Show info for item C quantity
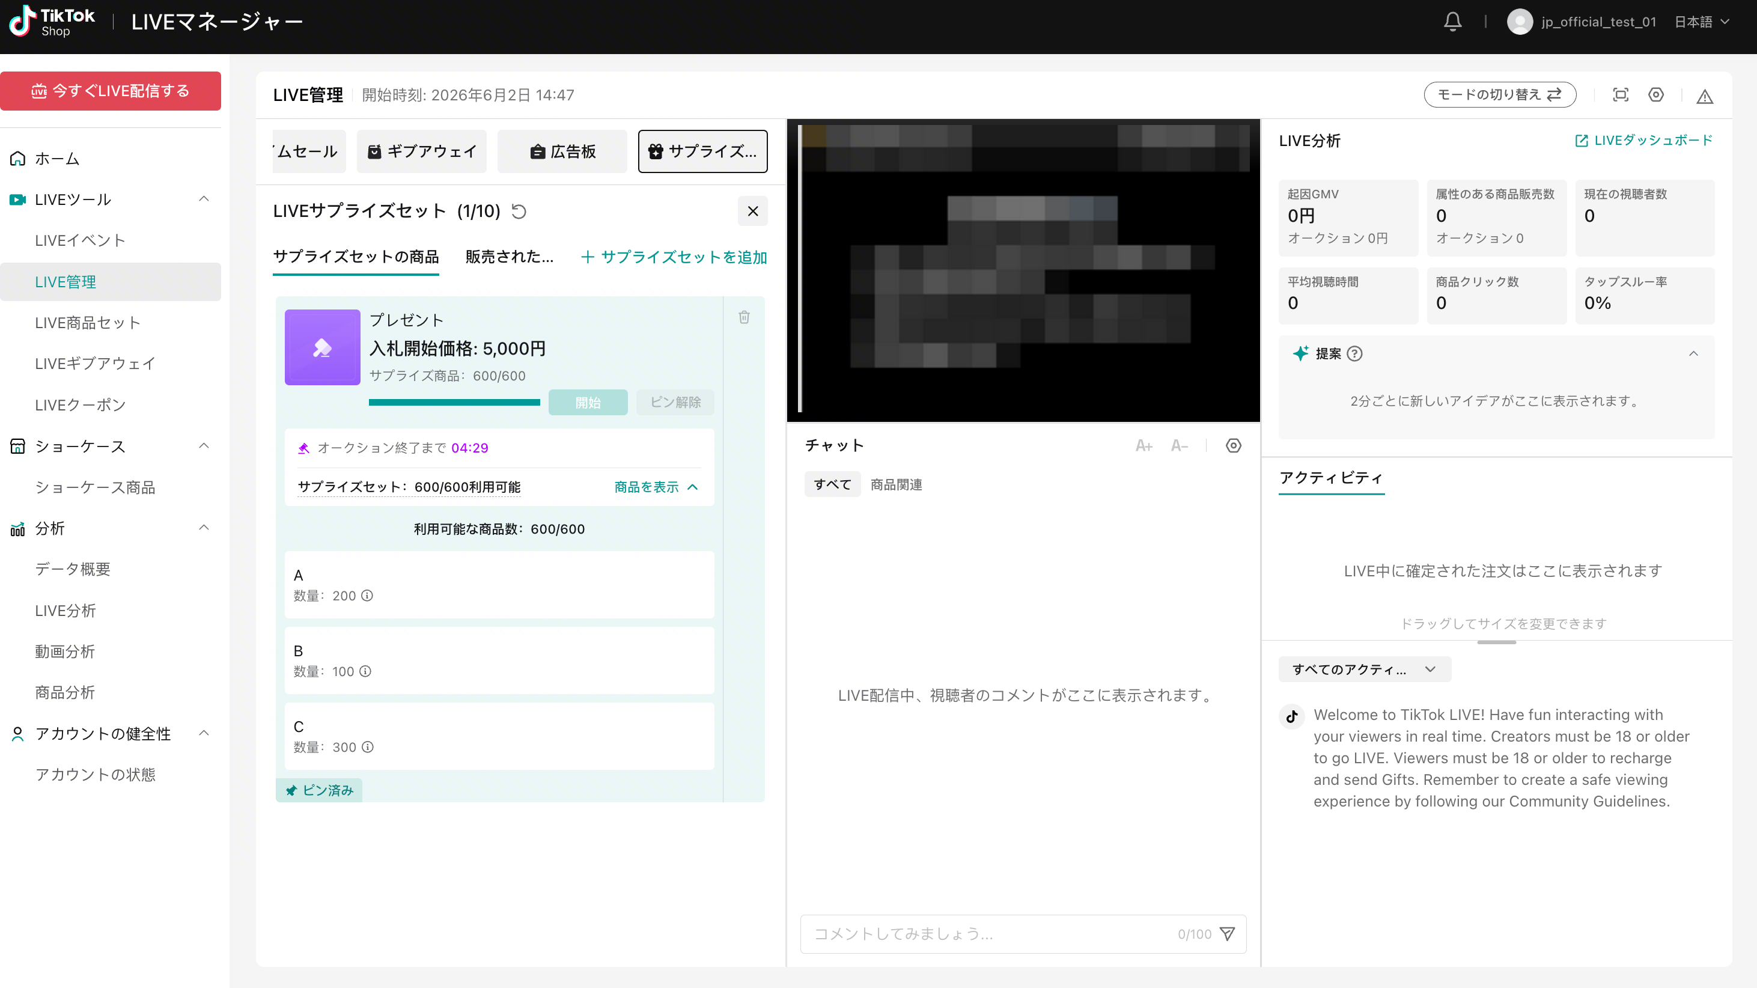 [x=368, y=747]
